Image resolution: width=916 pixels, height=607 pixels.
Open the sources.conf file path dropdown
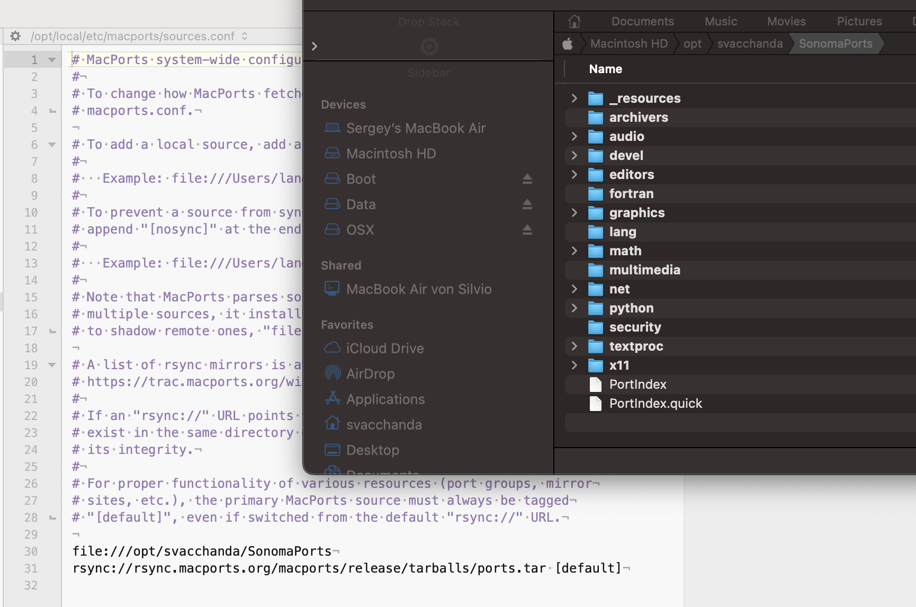[139, 36]
